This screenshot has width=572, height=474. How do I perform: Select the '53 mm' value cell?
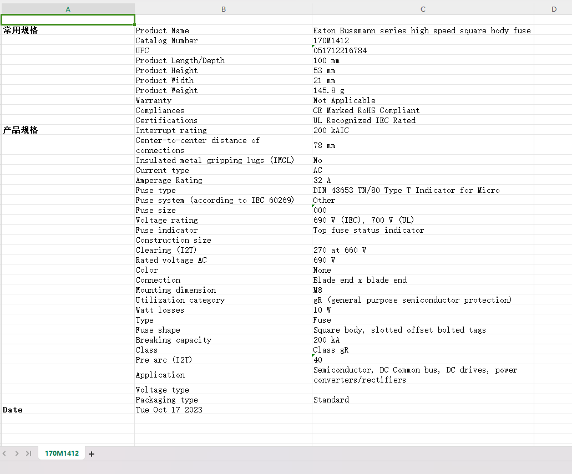[423, 70]
